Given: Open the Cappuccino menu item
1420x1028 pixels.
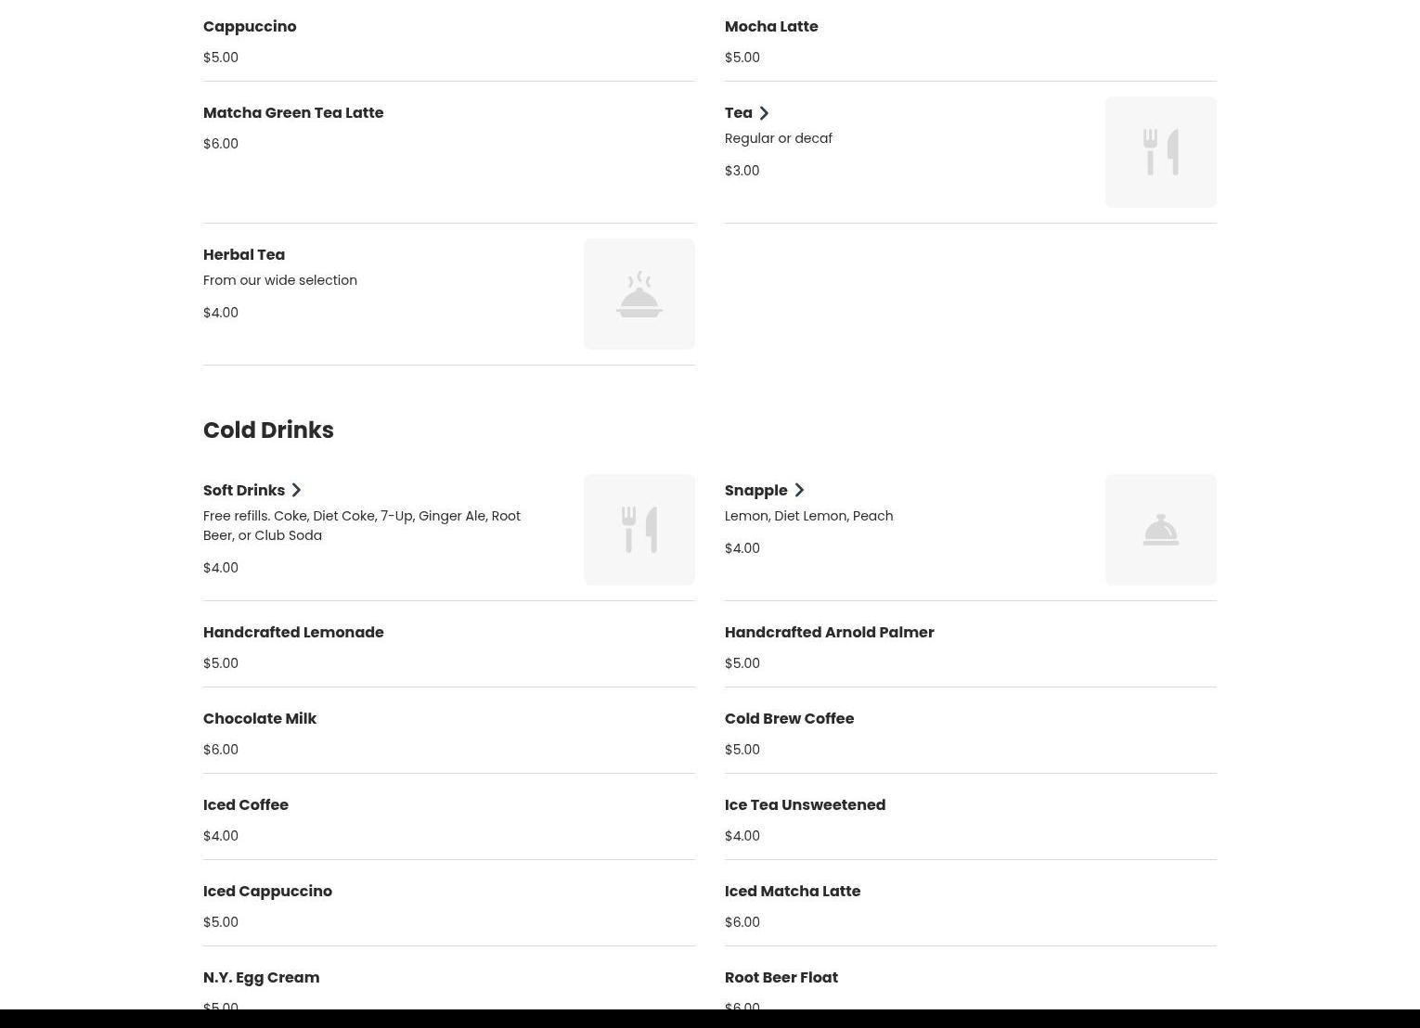Looking at the screenshot, I should click(250, 27).
